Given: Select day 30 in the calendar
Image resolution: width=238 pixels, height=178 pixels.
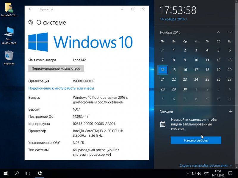Looking at the screenshot, I should [x=185, y=89].
